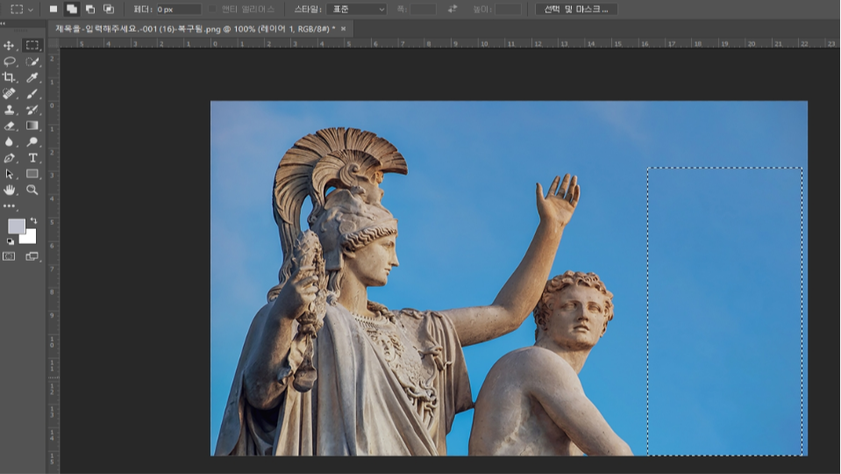This screenshot has width=841, height=474.
Task: Click the 높이 height input field
Action: [x=508, y=9]
